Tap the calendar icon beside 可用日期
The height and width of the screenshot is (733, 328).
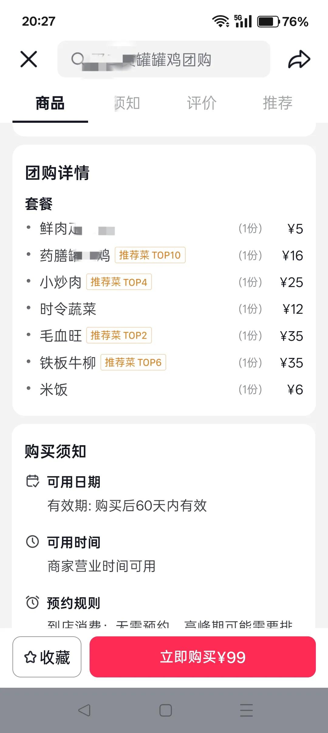coord(32,481)
